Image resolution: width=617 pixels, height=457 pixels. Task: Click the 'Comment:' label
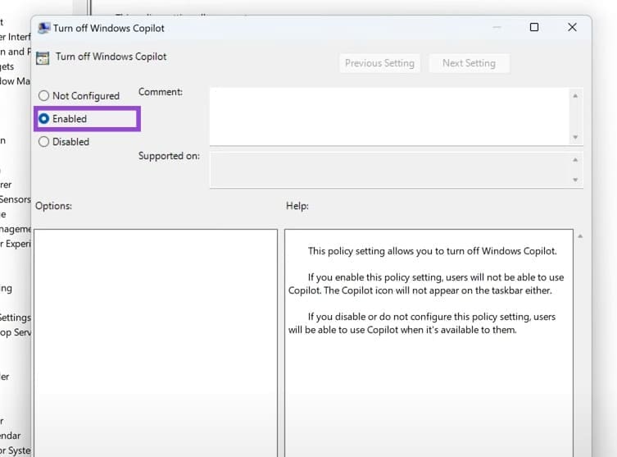click(x=161, y=92)
